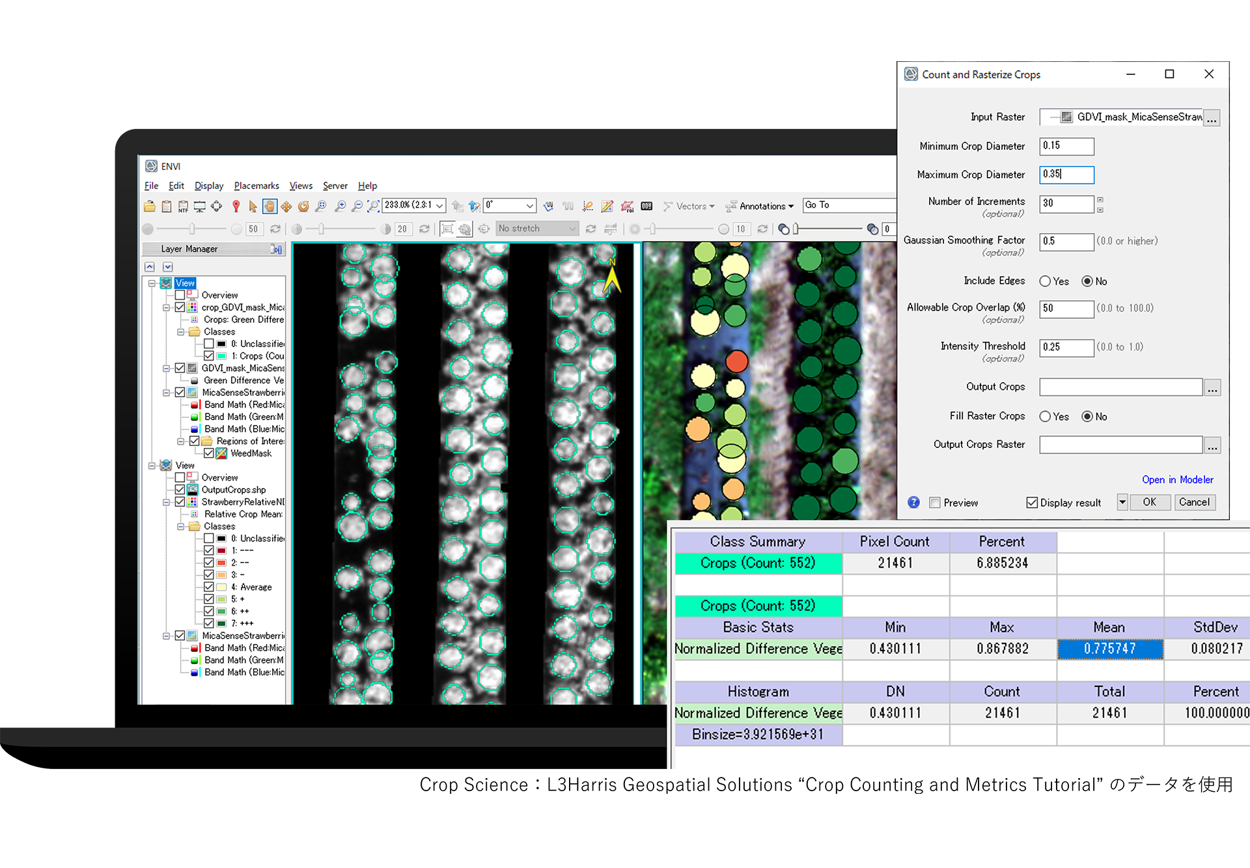Open the ROI tool icon
This screenshot has width=1250, height=868.
[x=627, y=206]
